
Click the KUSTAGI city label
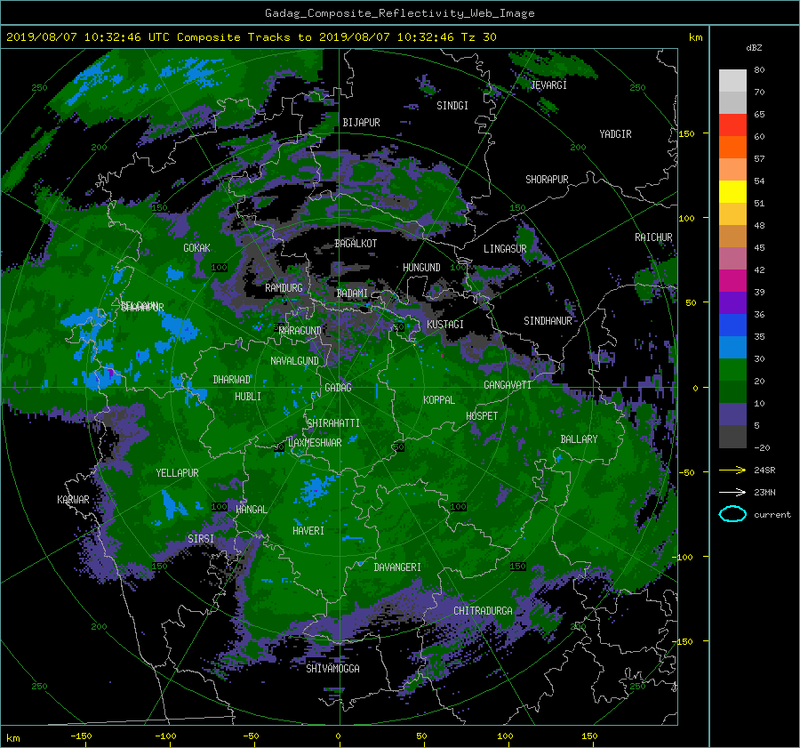(445, 325)
